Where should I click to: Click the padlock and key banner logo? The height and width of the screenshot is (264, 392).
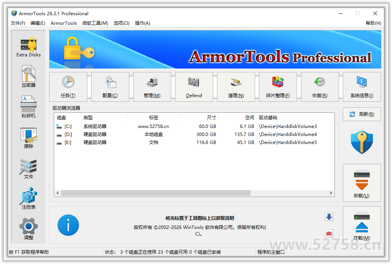pos(79,49)
